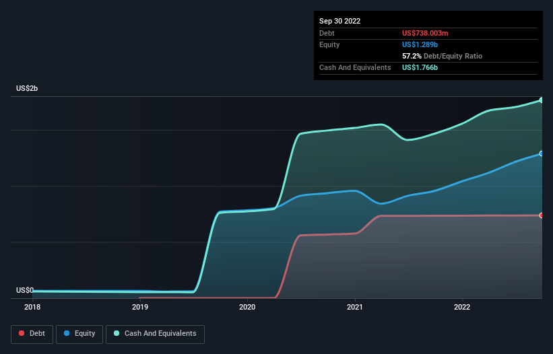Click the teal Cash endpoint marker
Viewport: 553px width, 354px height.
(x=542, y=100)
